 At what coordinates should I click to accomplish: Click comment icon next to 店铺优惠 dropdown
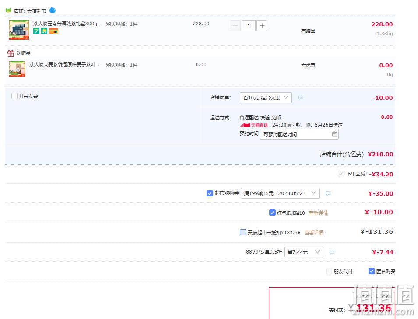[x=300, y=98]
